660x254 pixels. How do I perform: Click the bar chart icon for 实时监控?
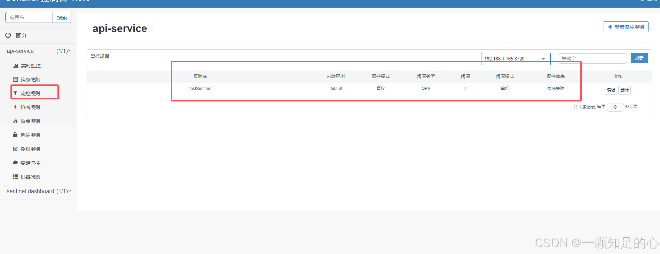pyautogui.click(x=15, y=66)
